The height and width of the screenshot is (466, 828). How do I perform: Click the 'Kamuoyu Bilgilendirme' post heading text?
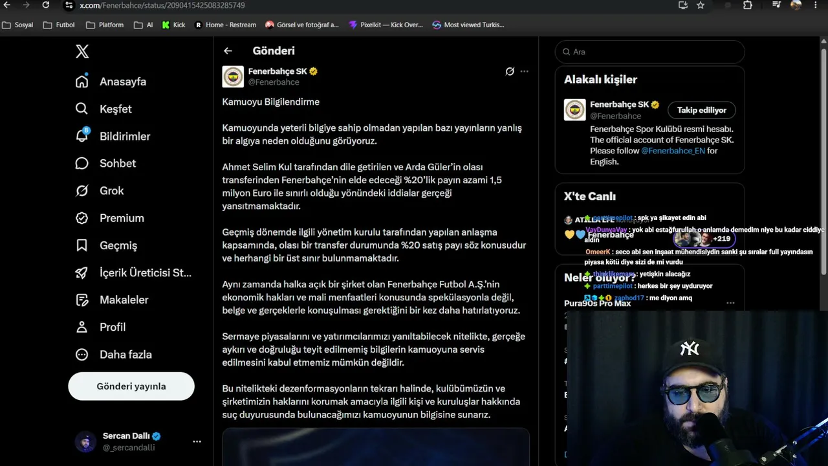[x=271, y=102]
